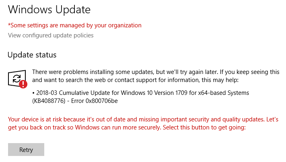The height and width of the screenshot is (162, 286).
Task: Click the Retry button
Action: [26, 150]
